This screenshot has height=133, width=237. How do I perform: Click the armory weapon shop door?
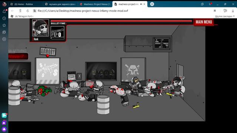point(48,71)
